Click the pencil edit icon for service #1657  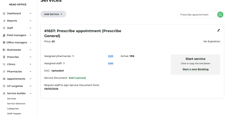tap(218, 30)
